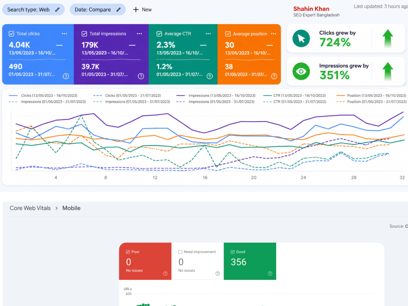Open Total clicks card options menu
The height and width of the screenshot is (306, 408).
64,33
